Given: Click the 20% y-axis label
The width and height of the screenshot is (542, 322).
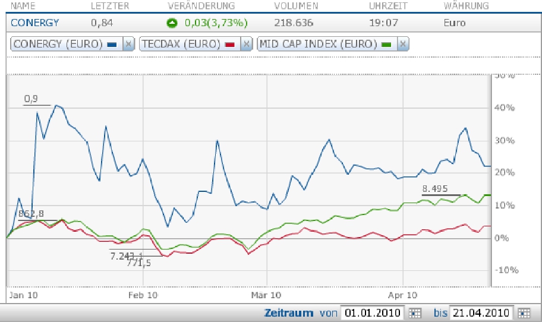Looking at the screenshot, I should coord(505,172).
